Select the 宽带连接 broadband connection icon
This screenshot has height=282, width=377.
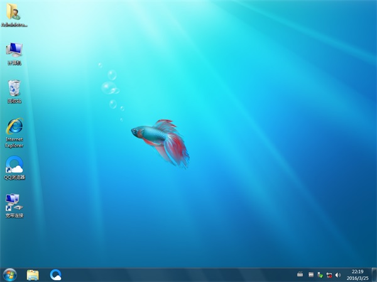[x=14, y=203]
